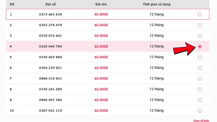The height and width of the screenshot is (122, 217).
Task: Click selected radio for SIM 0325 040 786
Action: 200,46
